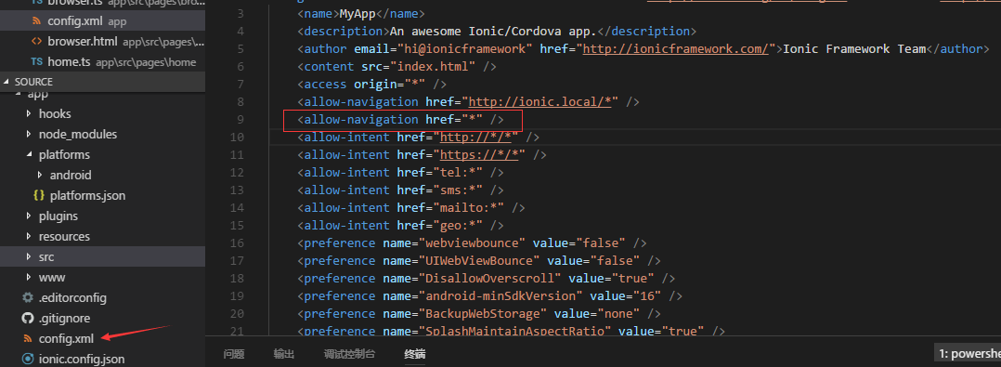1001x367 pixels.
Task: Open the powershell terminal selector dropdown
Action: (967, 353)
